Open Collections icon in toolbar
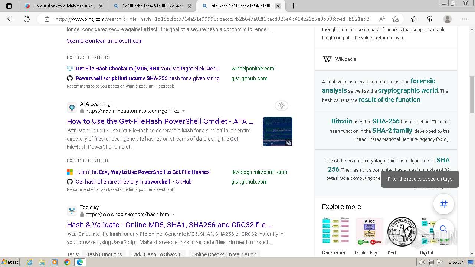 430,19
